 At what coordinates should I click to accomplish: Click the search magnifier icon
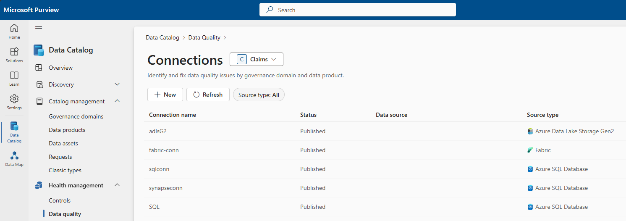(270, 10)
